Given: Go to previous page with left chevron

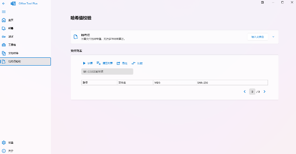Looking at the screenshot, I should [245, 92].
